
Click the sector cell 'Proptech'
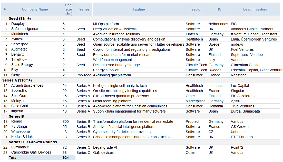coord(193,121)
